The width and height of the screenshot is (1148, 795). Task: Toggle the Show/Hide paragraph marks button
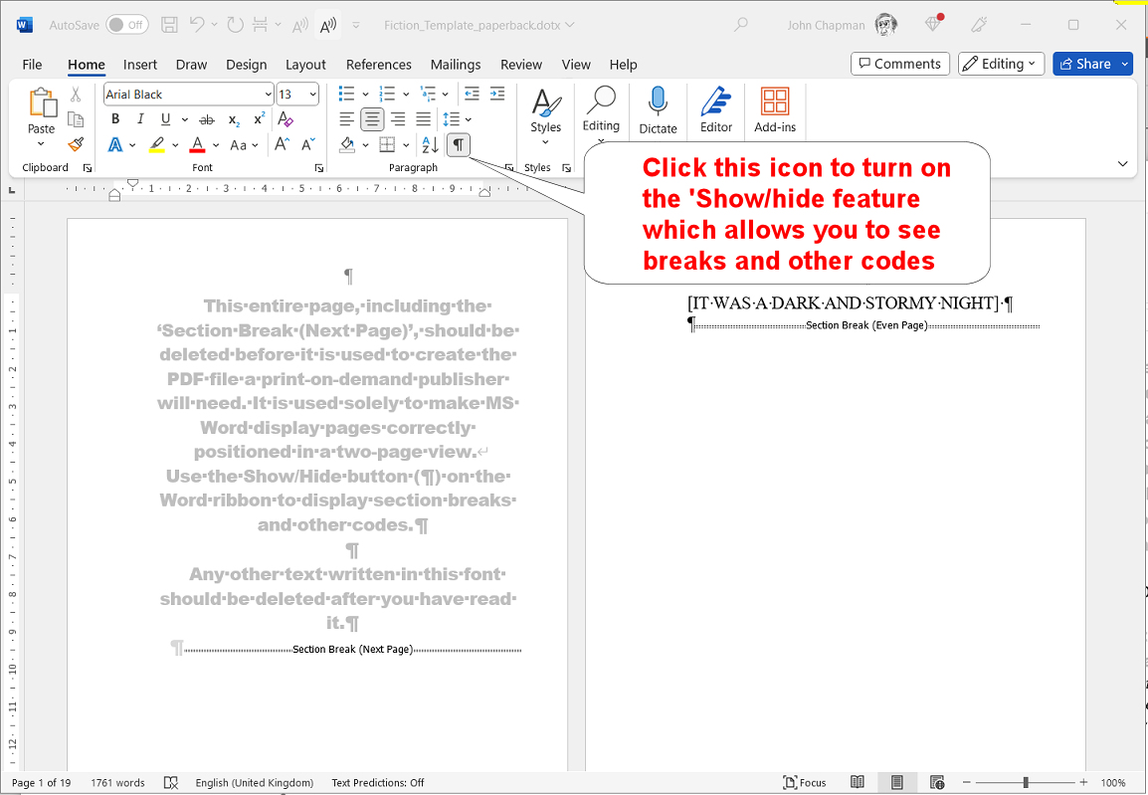coord(458,145)
